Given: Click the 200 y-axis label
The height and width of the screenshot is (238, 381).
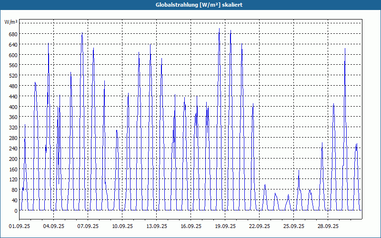Looking at the screenshot, I should click(x=13, y=159).
